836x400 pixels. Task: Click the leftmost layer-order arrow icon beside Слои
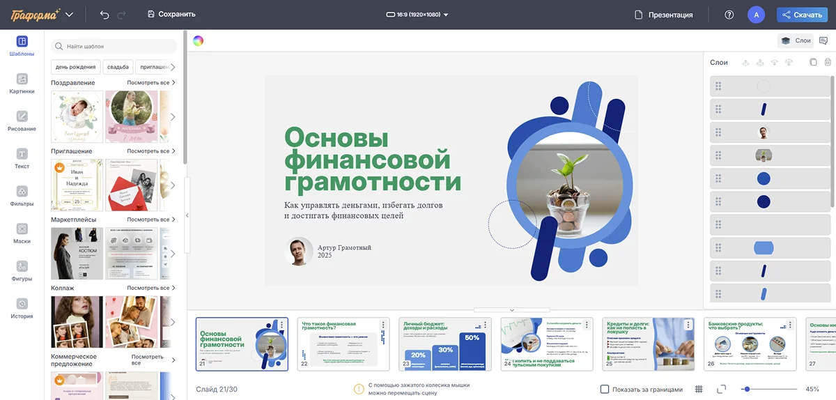point(745,62)
